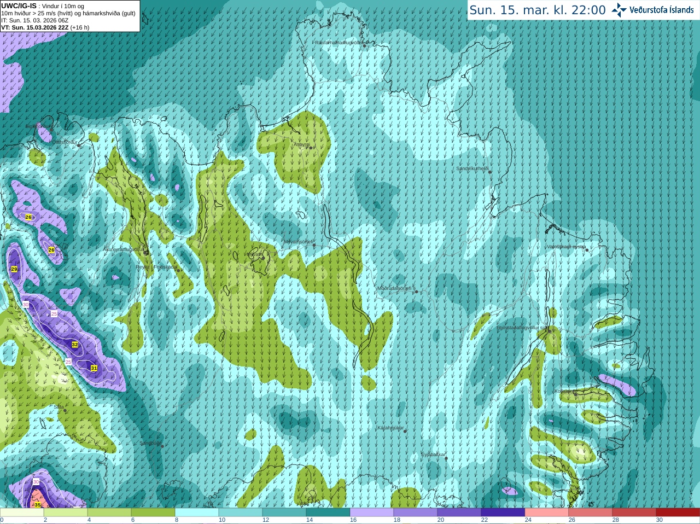Pick the legend swatch between 14 and 16
This screenshot has height=524, width=700.
[328, 513]
